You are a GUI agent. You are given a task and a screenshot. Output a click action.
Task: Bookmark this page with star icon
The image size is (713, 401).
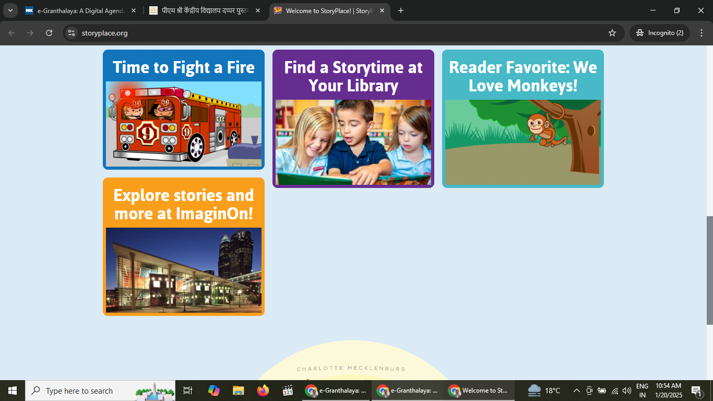click(612, 33)
